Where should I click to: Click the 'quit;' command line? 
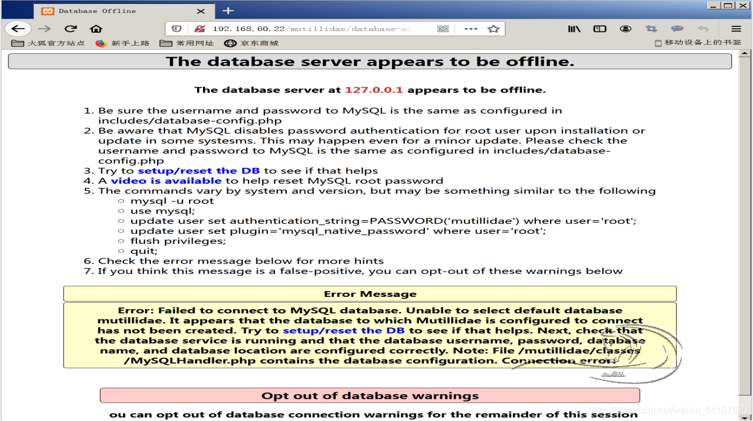144,251
